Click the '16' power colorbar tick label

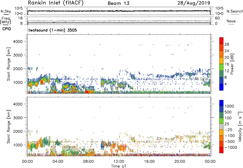(227, 64)
